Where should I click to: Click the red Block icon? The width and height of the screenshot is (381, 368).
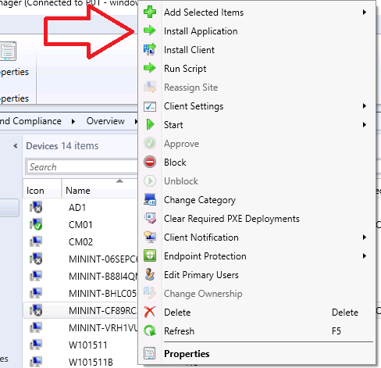point(150,162)
